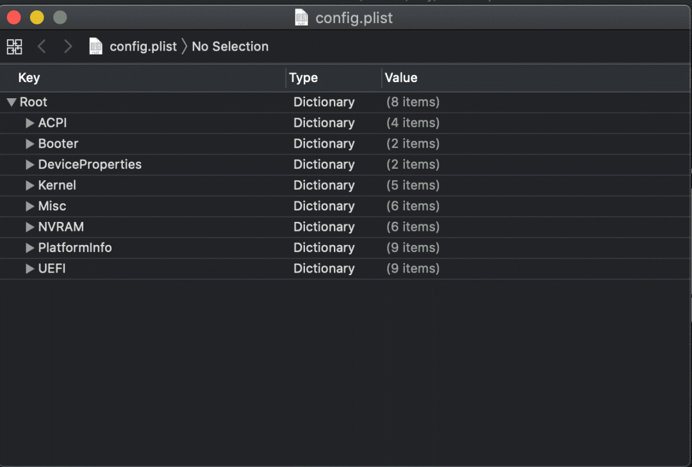Viewport: 692px width, 467px height.
Task: Click the plist document icon in title bar
Action: [x=301, y=17]
